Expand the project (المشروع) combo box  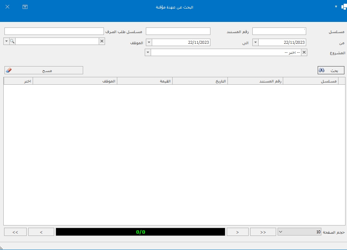tap(148, 52)
